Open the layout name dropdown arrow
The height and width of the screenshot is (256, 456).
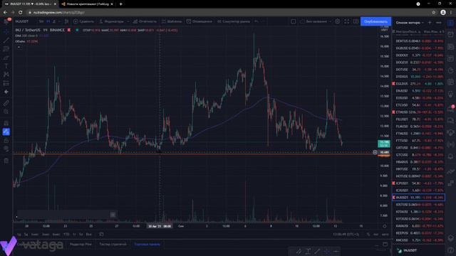[x=330, y=21]
